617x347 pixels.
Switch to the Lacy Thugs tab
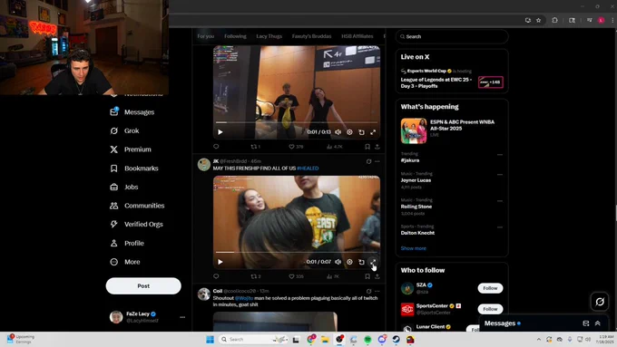pos(269,36)
